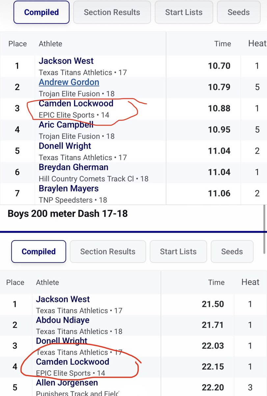
Task: Open the Andrew Gordon athlete link
Action: [x=69, y=82]
